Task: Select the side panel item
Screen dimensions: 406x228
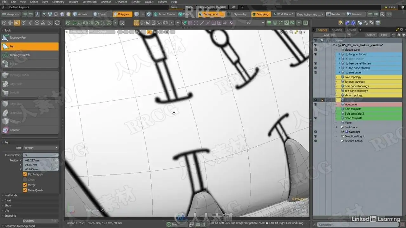Action: click(351, 104)
